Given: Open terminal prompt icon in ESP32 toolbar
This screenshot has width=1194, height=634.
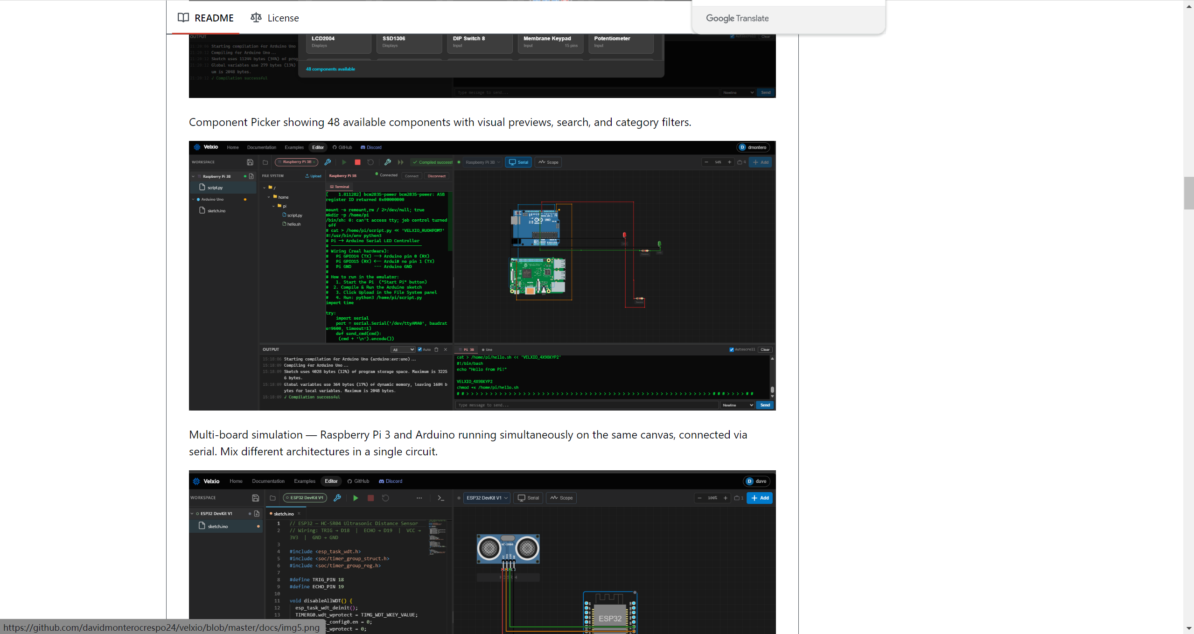Looking at the screenshot, I should (x=440, y=498).
